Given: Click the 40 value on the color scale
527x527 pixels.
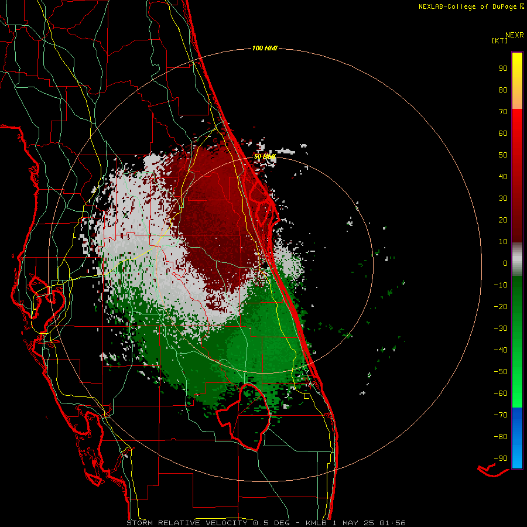Looking at the screenshot, I should pos(503,176).
